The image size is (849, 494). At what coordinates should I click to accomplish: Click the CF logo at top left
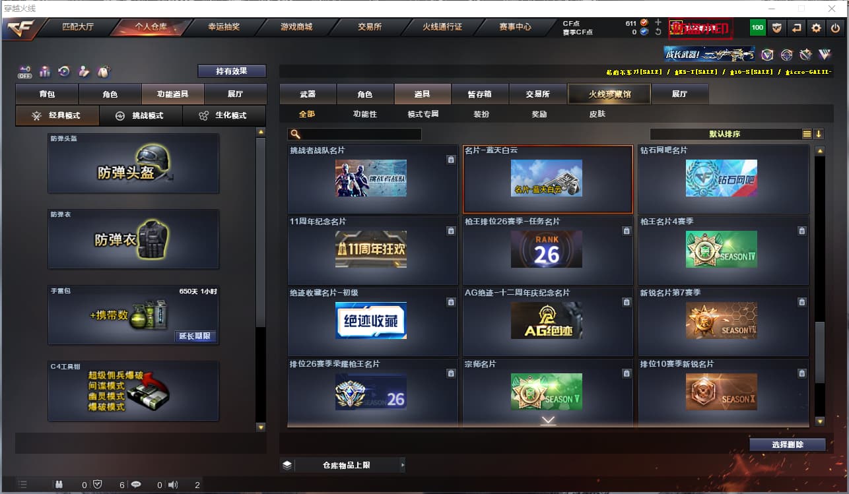coord(20,28)
